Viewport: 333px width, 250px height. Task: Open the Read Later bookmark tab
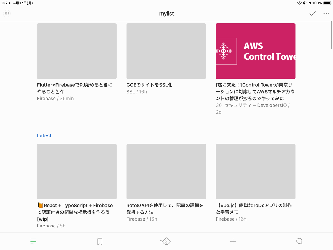100,241
